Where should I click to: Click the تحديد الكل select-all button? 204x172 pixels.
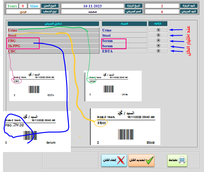(x=141, y=160)
